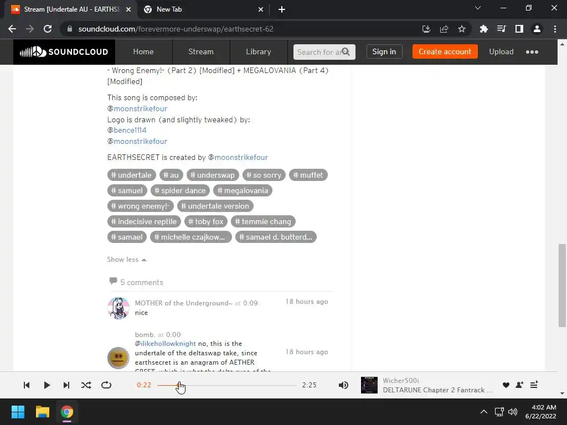Bookmark this page with star icon
The width and height of the screenshot is (567, 425).
click(x=462, y=29)
